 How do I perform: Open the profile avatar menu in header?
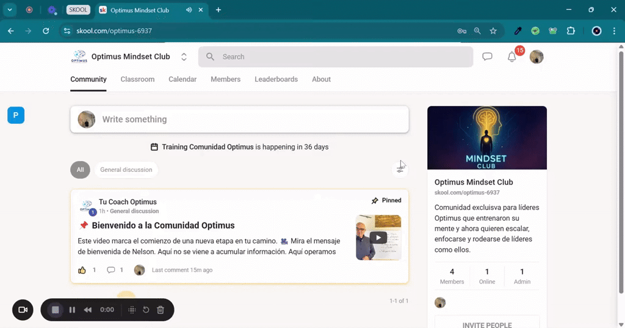pyautogui.click(x=536, y=57)
